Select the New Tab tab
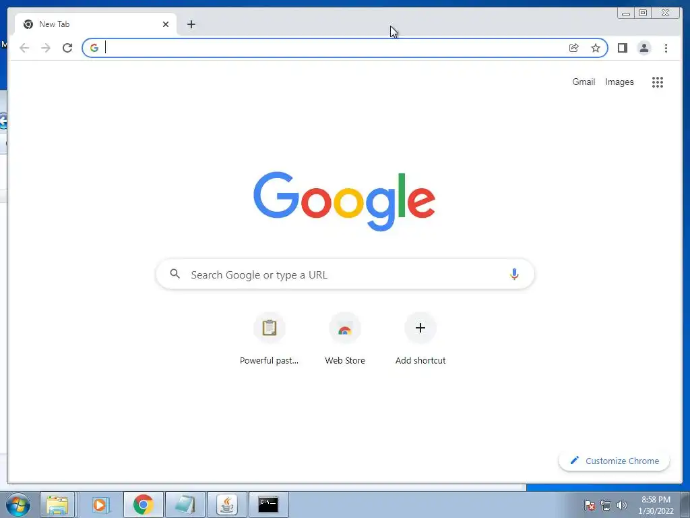 click(96, 24)
